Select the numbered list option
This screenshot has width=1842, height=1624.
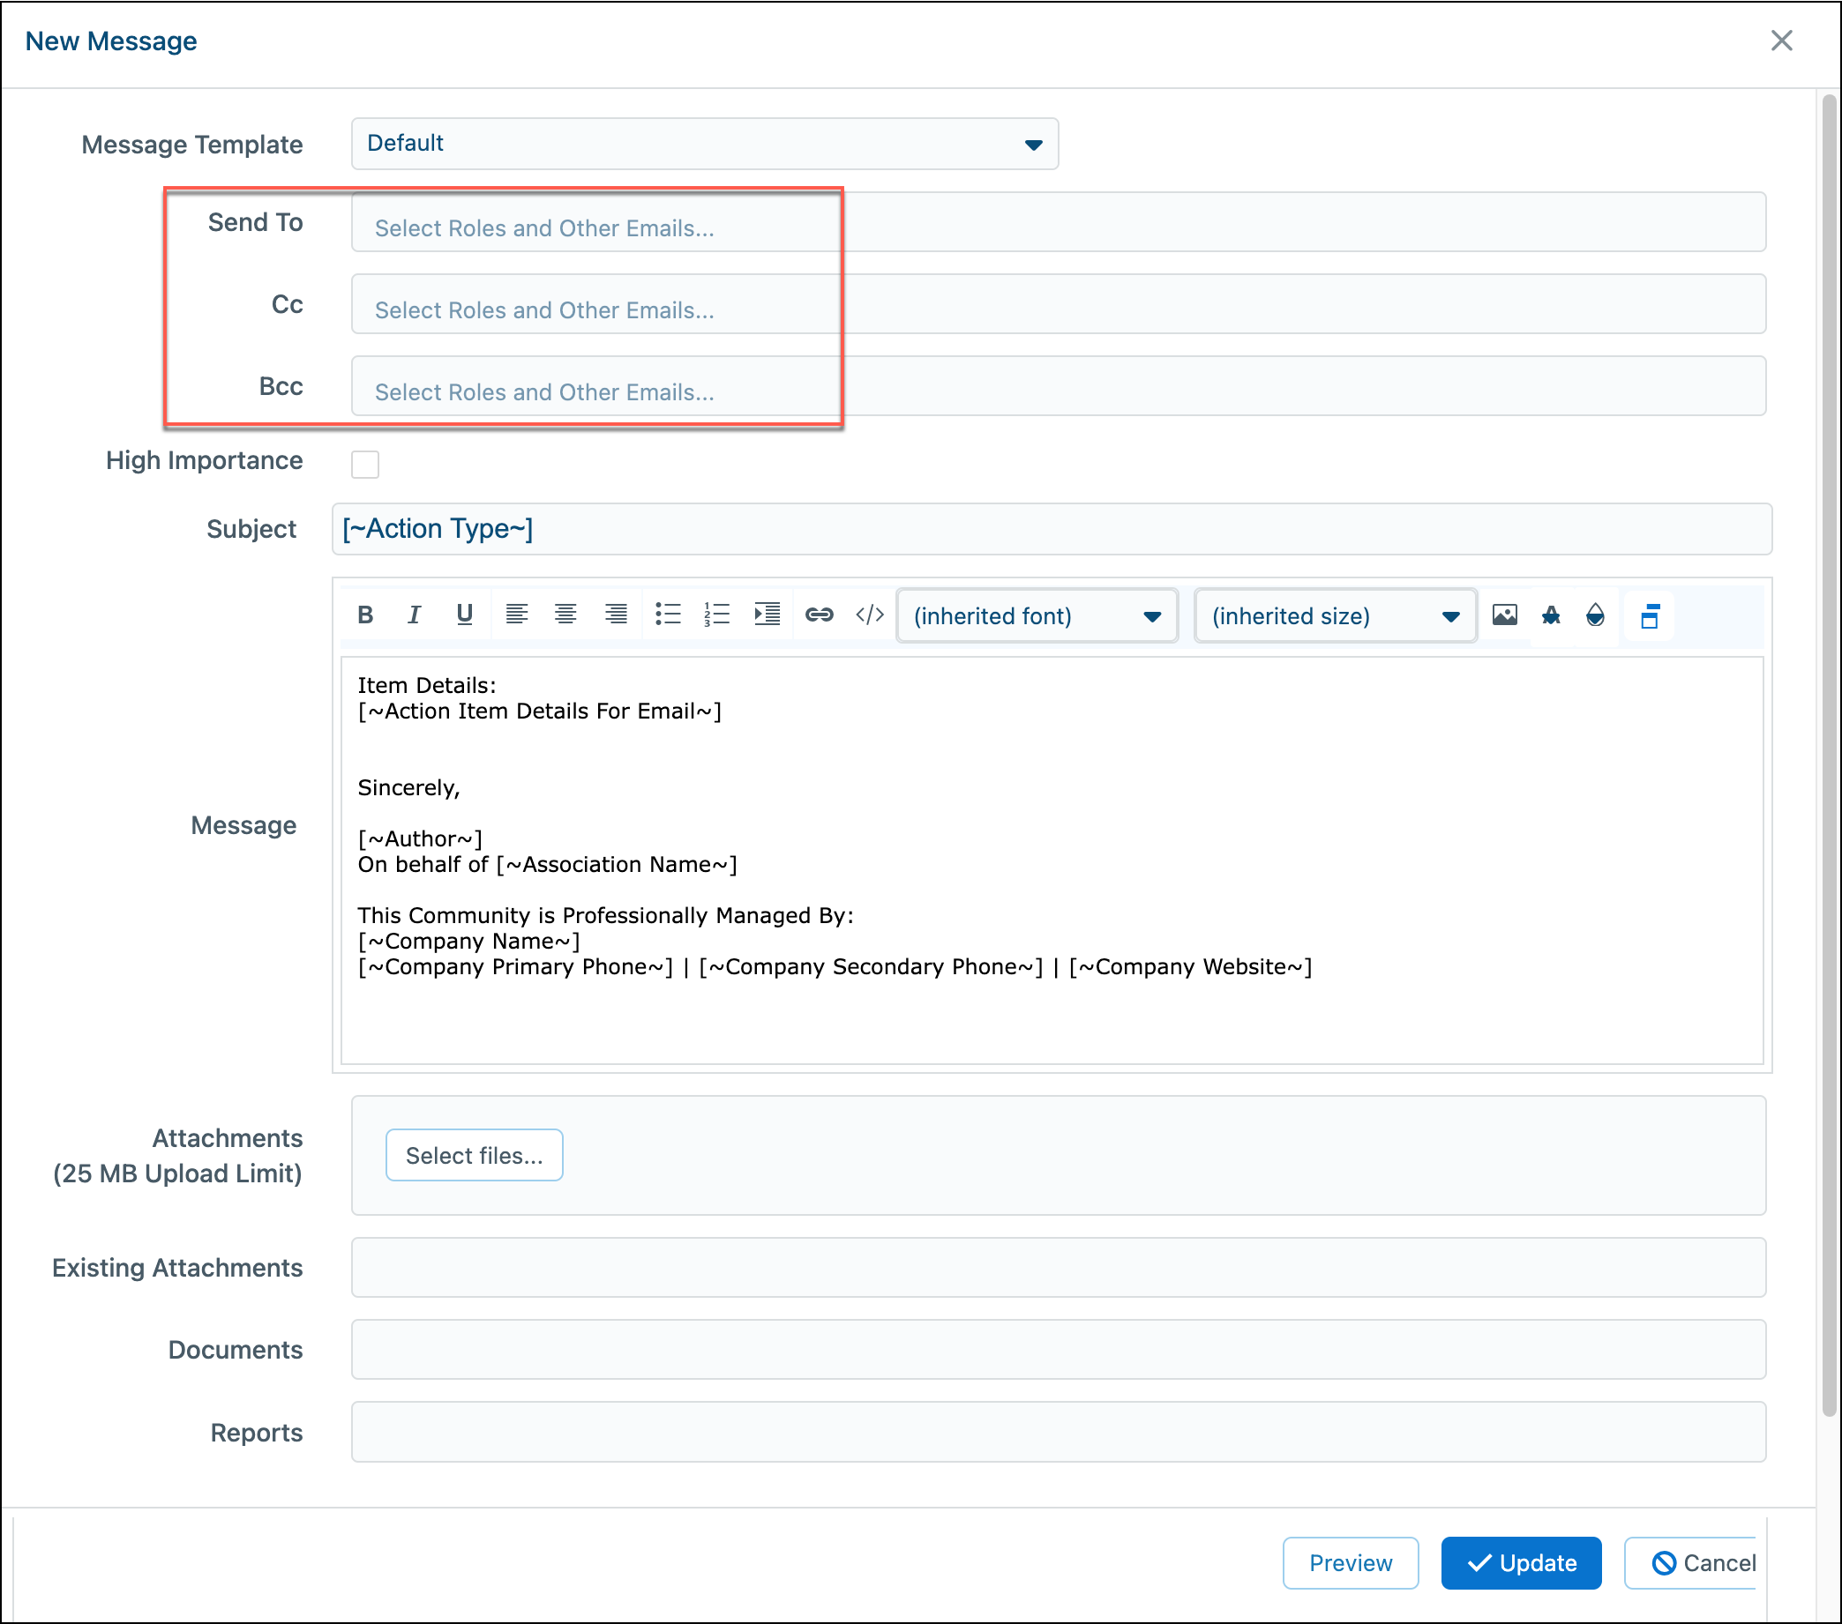pyautogui.click(x=716, y=615)
